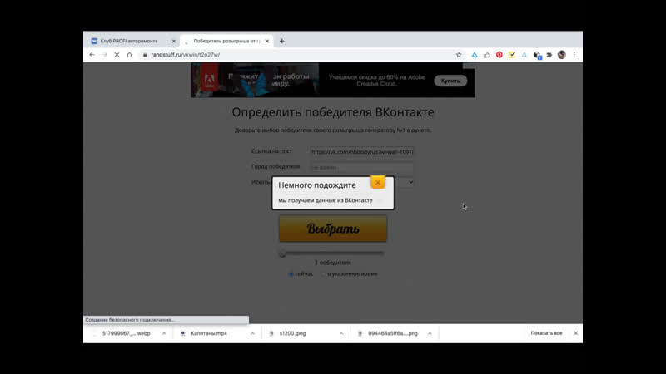The image size is (666, 374).
Task: Close the Клуб PROFI авторемонта tab
Action: [x=173, y=41]
